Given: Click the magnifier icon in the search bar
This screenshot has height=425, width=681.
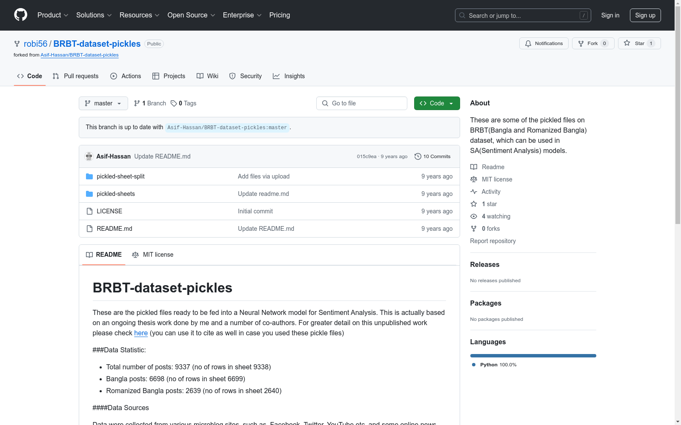Looking at the screenshot, I should 462,15.
